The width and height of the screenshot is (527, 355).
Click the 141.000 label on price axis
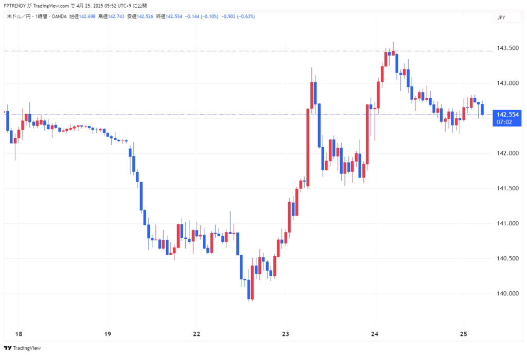tap(505, 224)
